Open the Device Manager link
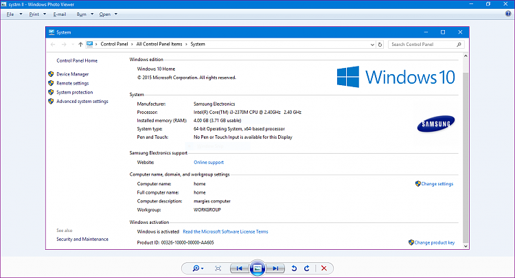Screen dimensions: 515x278 (73, 74)
